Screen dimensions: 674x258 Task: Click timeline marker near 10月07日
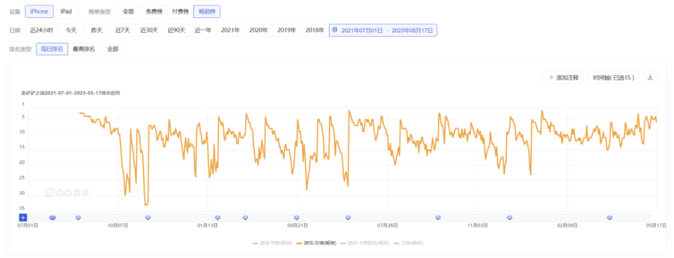tap(148, 218)
